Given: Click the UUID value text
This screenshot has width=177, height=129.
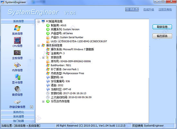Looking at the screenshot, I should pos(82,41).
